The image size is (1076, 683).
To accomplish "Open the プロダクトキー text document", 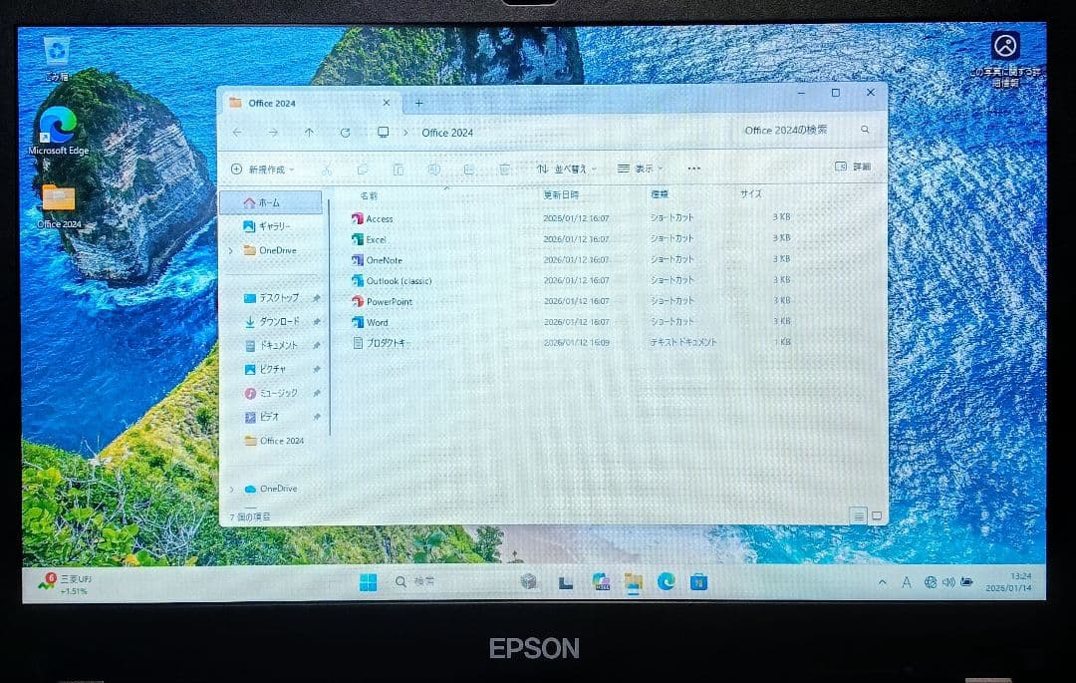I will pyautogui.click(x=389, y=343).
